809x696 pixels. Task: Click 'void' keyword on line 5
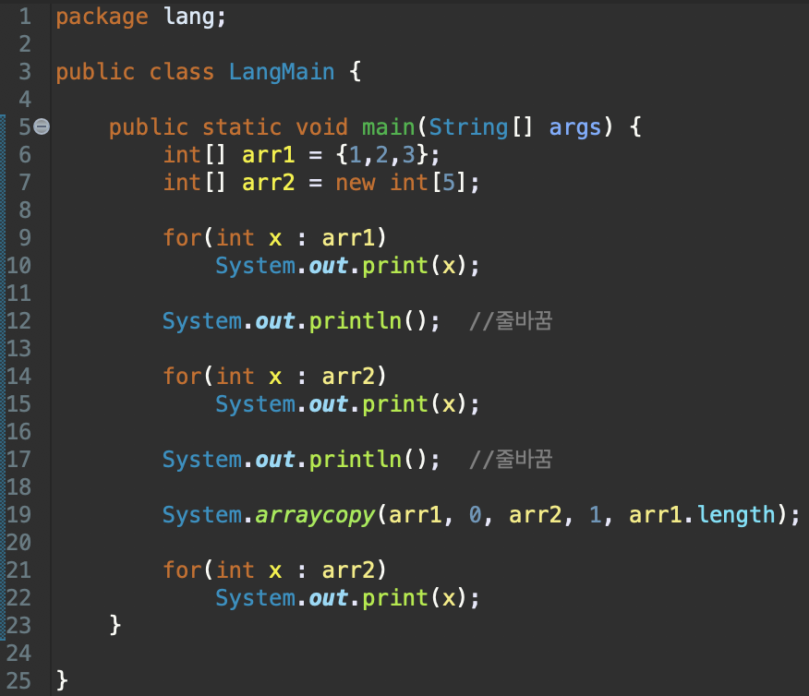pyautogui.click(x=321, y=127)
